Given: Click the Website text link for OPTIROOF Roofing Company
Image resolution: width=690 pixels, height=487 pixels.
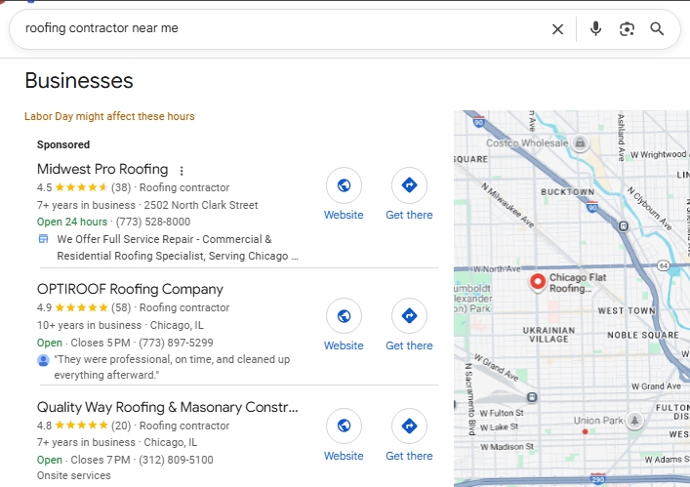Looking at the screenshot, I should 344,345.
